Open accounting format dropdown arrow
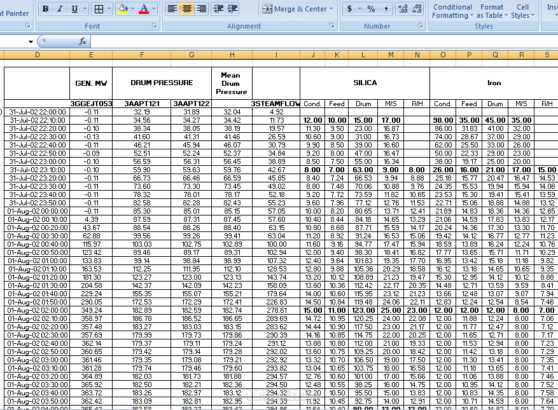The width and height of the screenshot is (558, 410). click(359, 9)
